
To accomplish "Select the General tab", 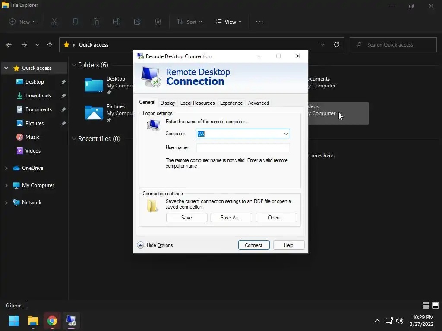I will (147, 102).
